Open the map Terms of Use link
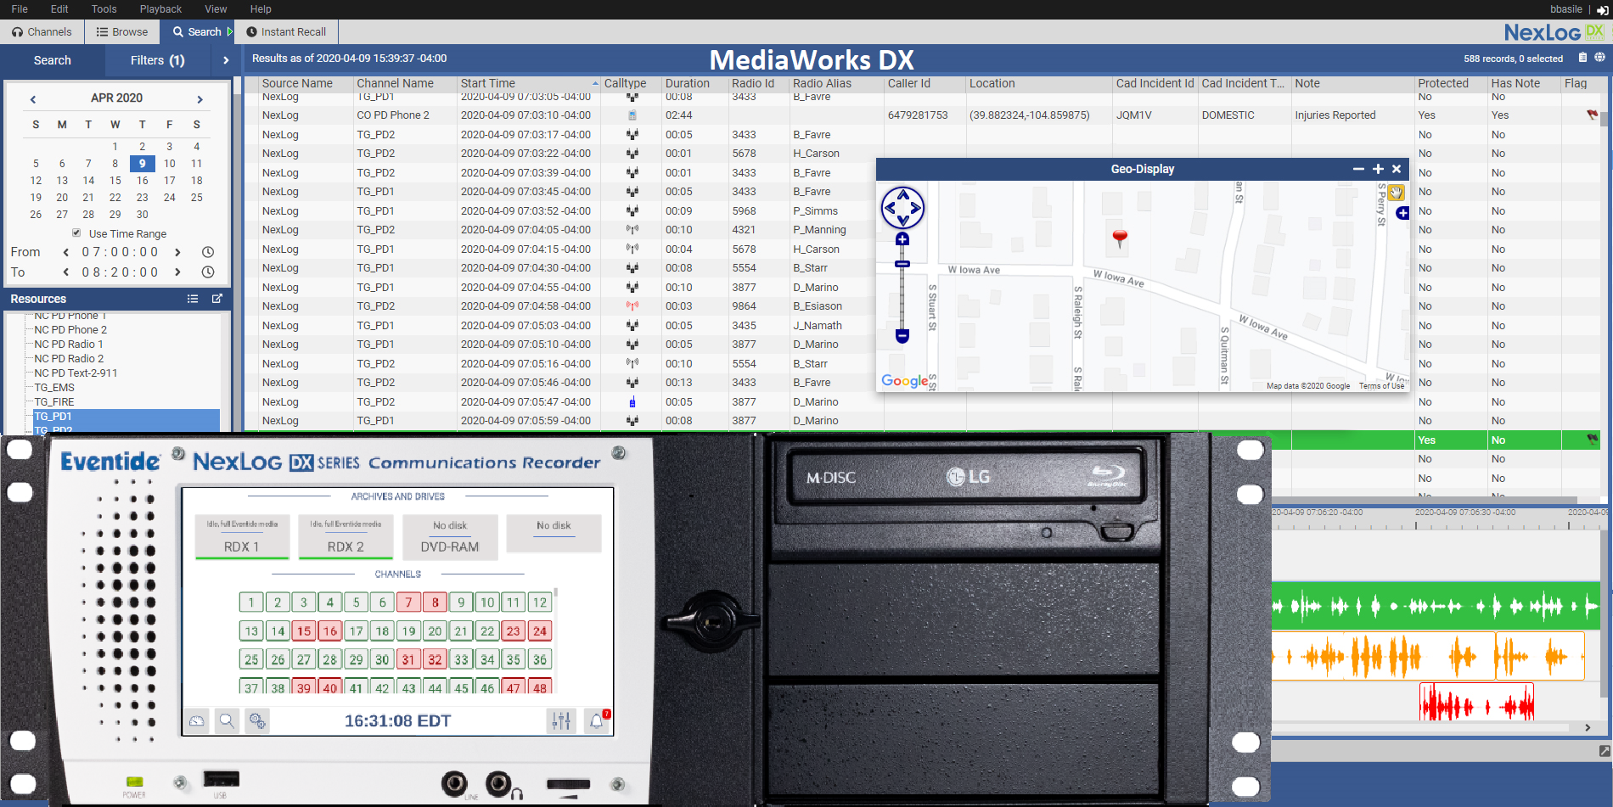 pos(1381,386)
